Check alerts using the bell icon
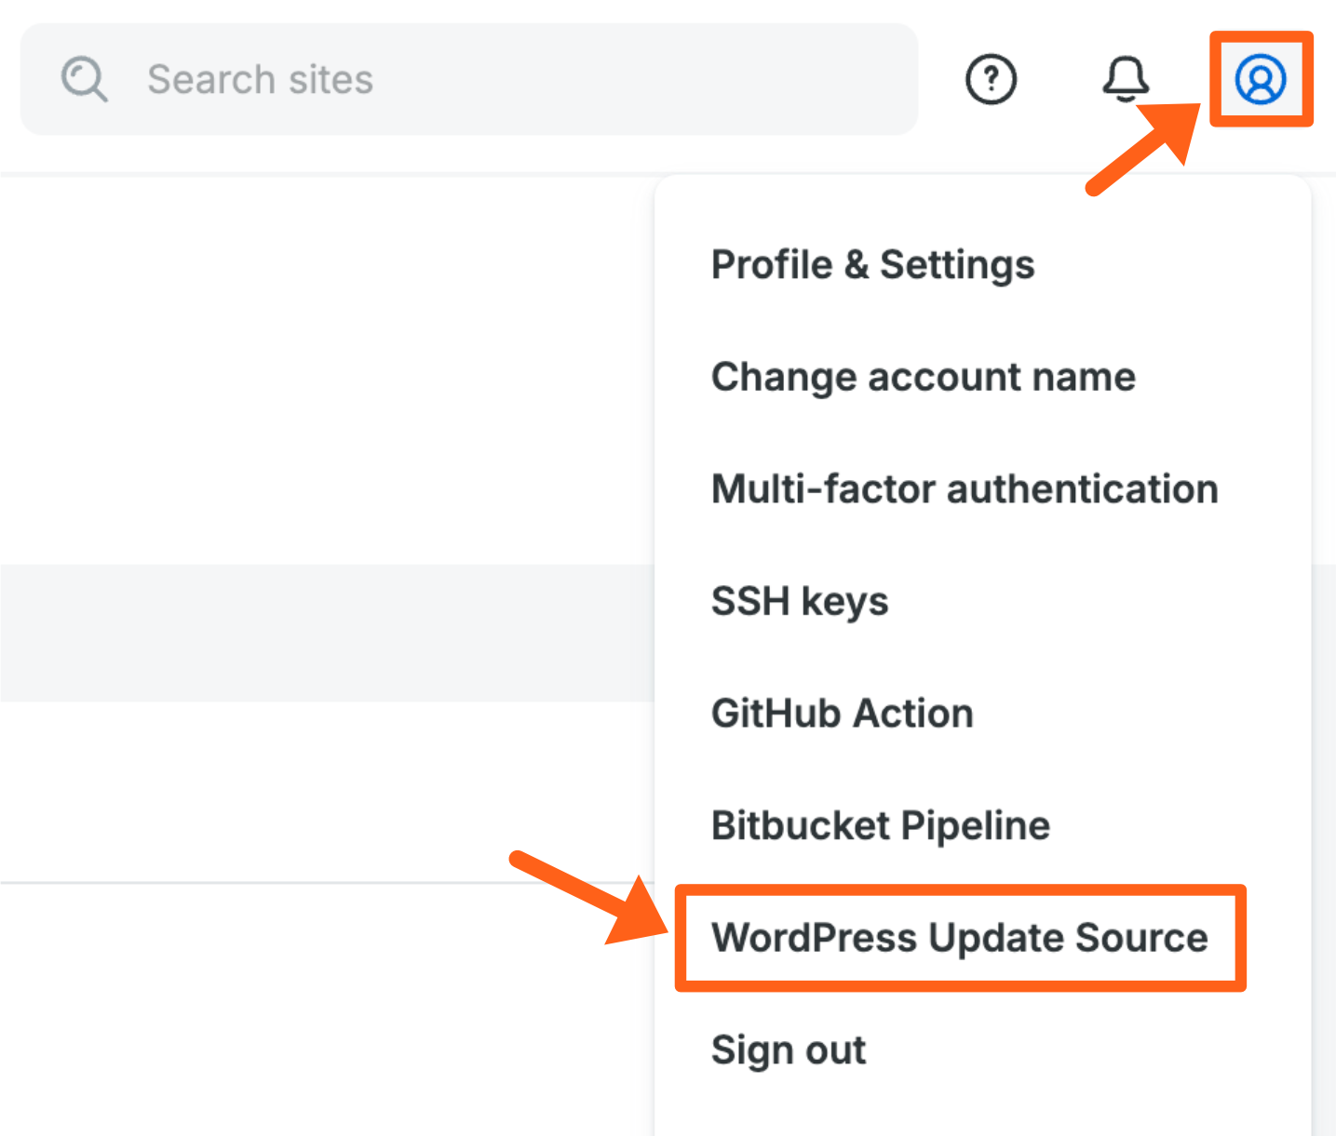 tap(1126, 79)
